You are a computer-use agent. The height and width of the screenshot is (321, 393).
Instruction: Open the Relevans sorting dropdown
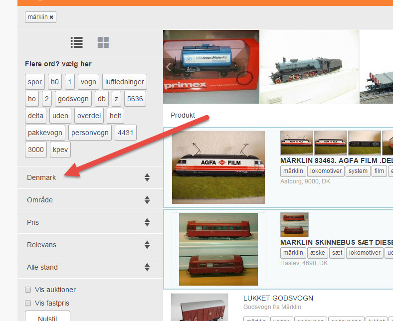(90, 245)
